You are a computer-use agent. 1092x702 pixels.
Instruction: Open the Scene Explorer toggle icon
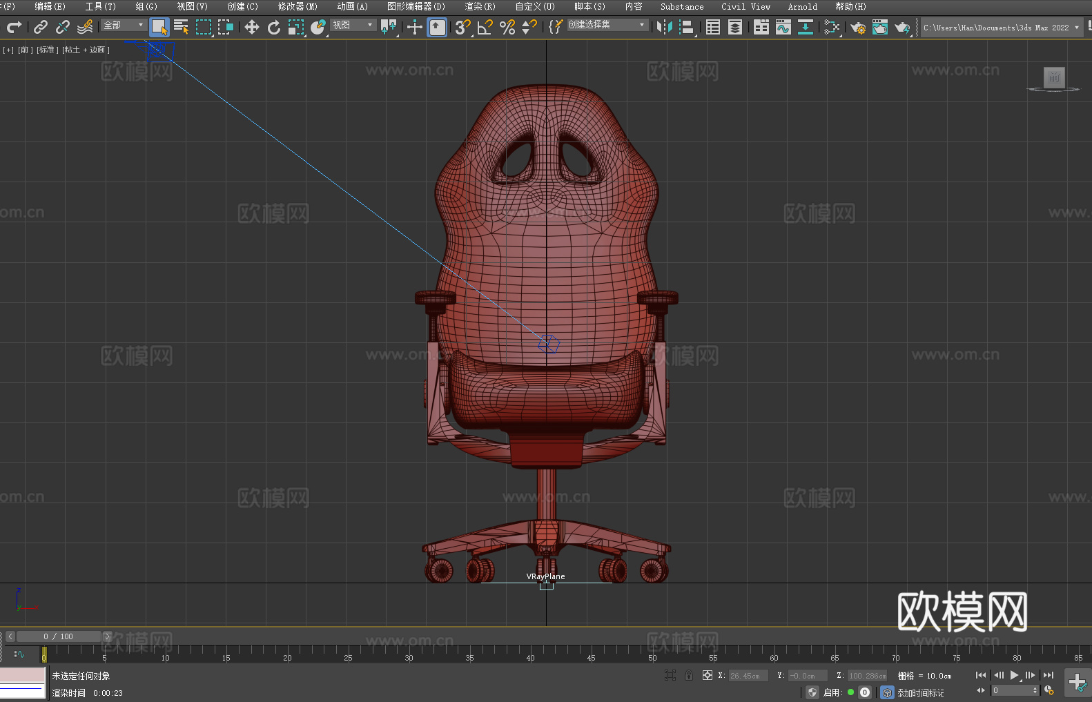tap(713, 27)
